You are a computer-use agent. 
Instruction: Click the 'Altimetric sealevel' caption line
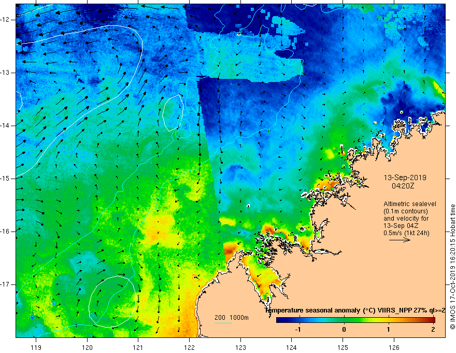pyautogui.click(x=410, y=204)
